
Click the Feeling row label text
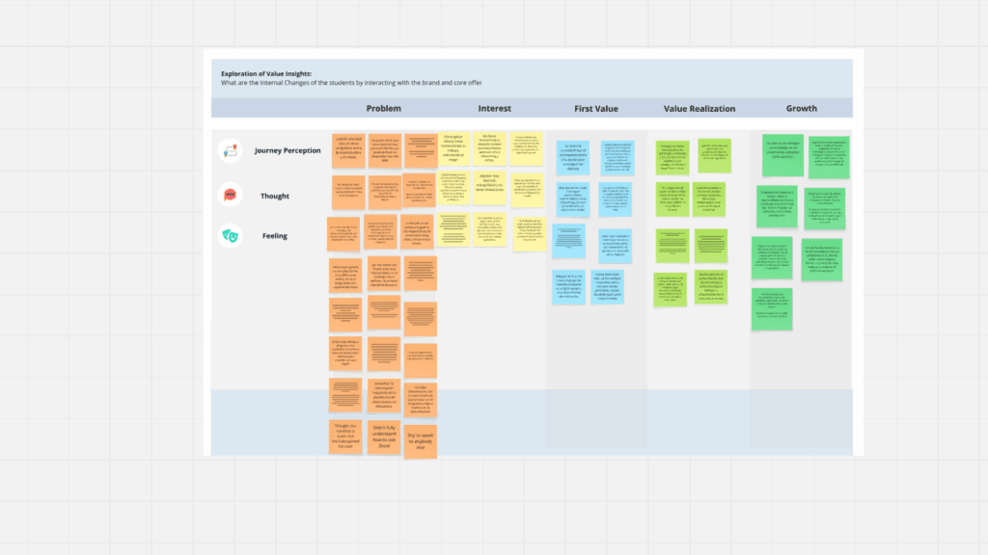273,235
